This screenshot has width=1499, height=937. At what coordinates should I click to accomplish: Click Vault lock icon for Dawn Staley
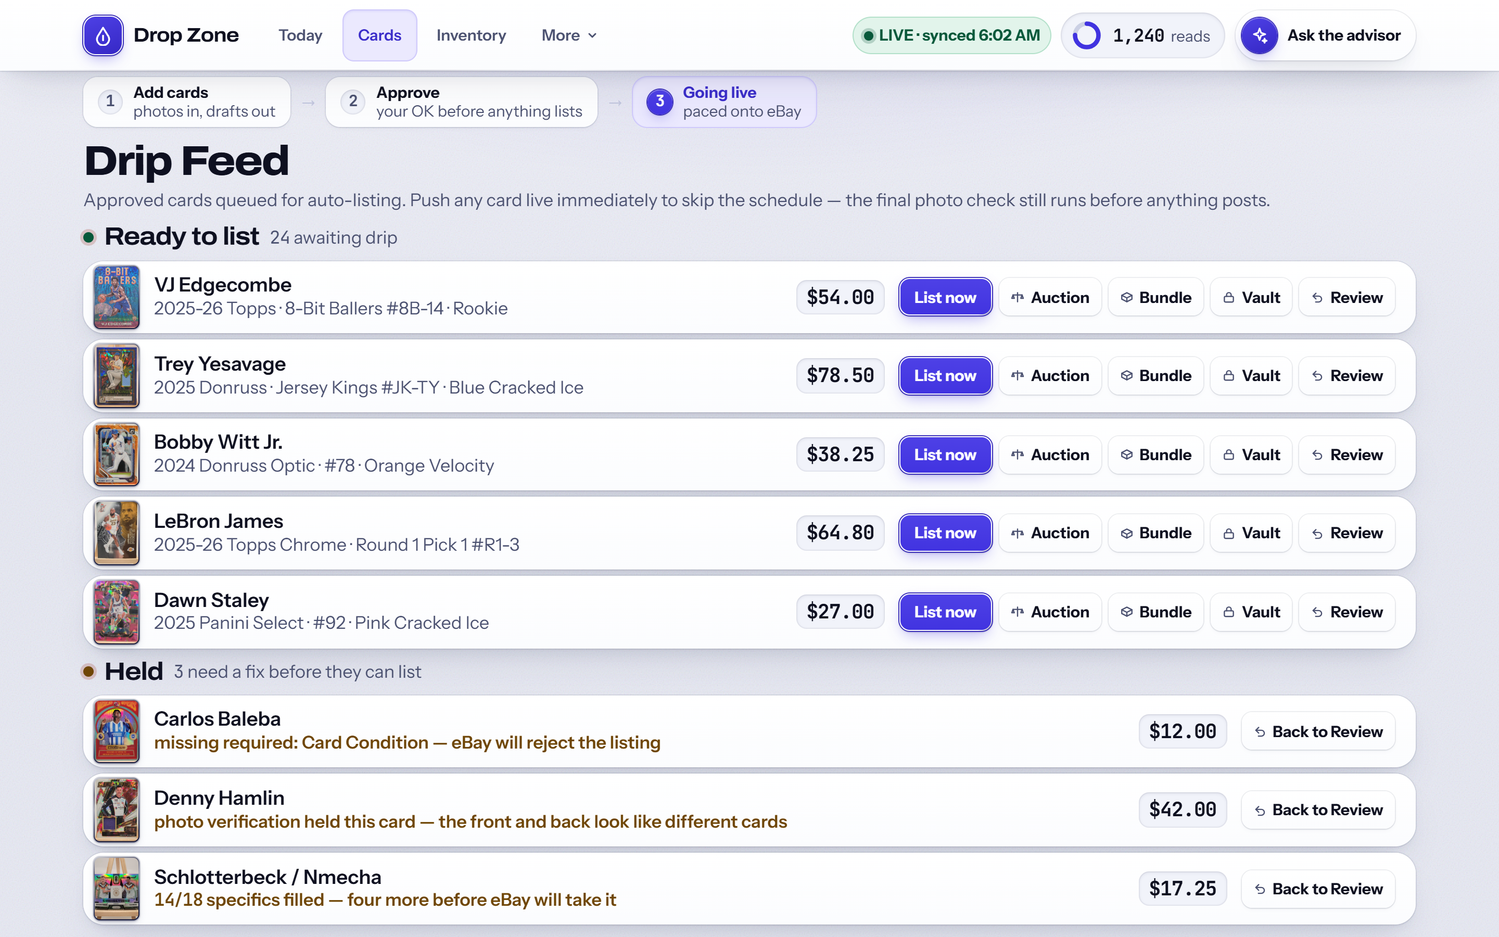tap(1229, 612)
